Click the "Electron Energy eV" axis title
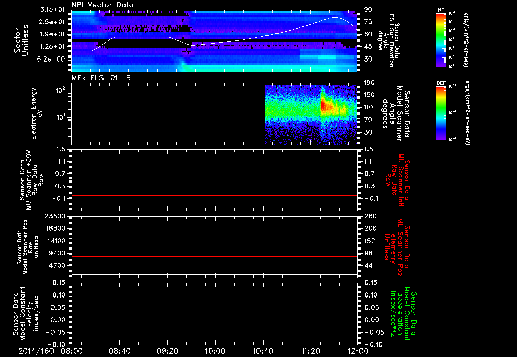 pos(37,113)
